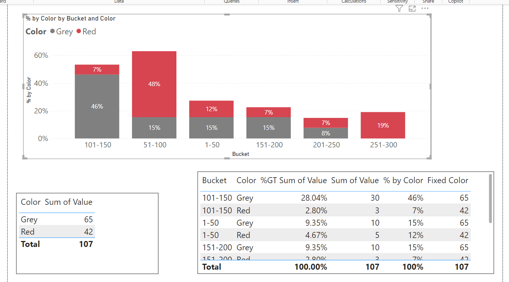Enter focus mode for the chart visual
This screenshot has height=282, width=509.
412,9
